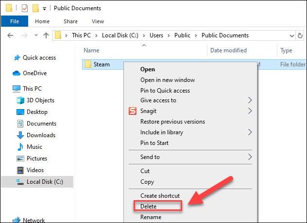The width and height of the screenshot is (307, 223).
Task: Click the Back navigation arrow
Action: coord(10,35)
